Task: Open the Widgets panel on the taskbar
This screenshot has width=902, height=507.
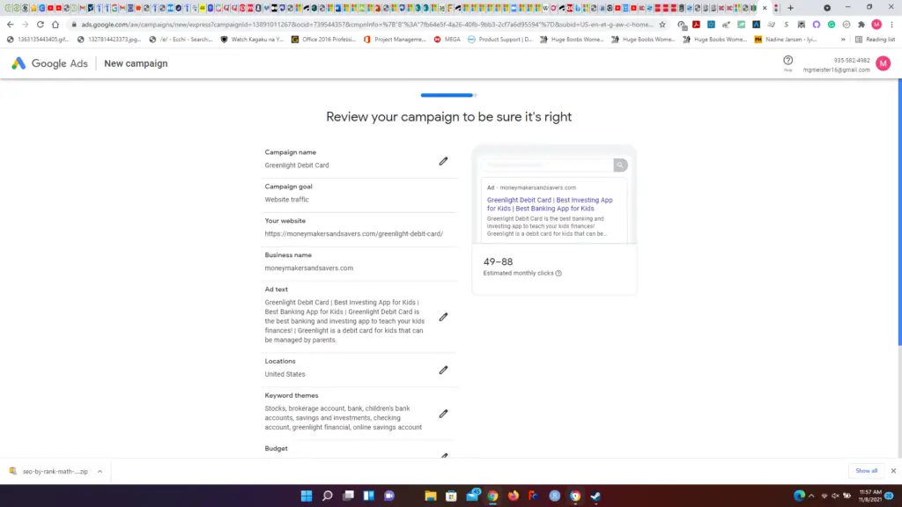Action: (369, 496)
